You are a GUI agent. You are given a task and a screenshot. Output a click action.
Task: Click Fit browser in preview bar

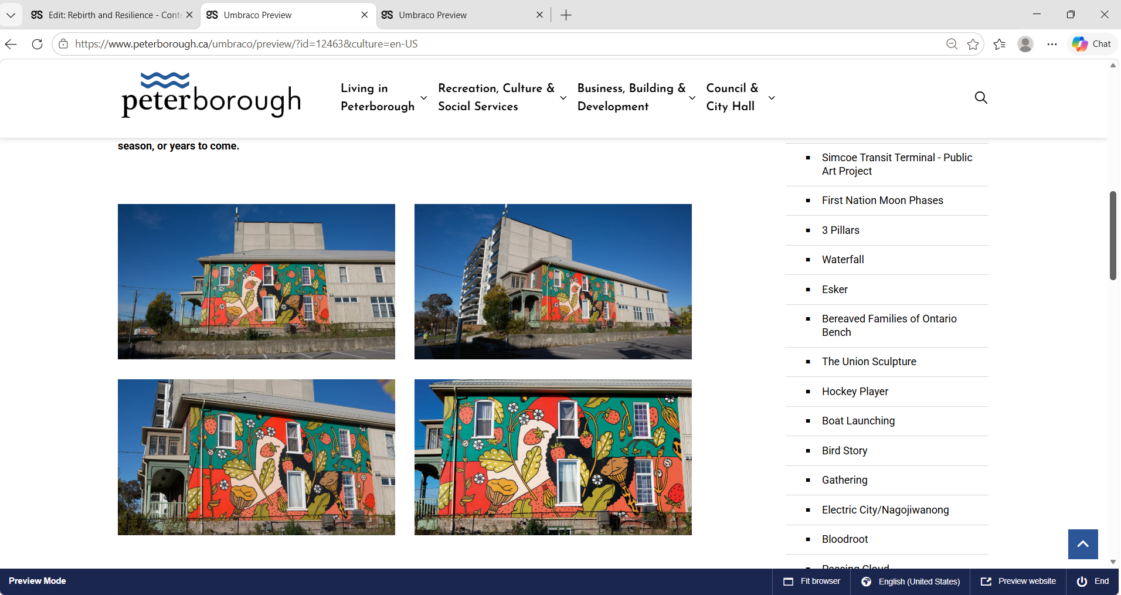811,582
